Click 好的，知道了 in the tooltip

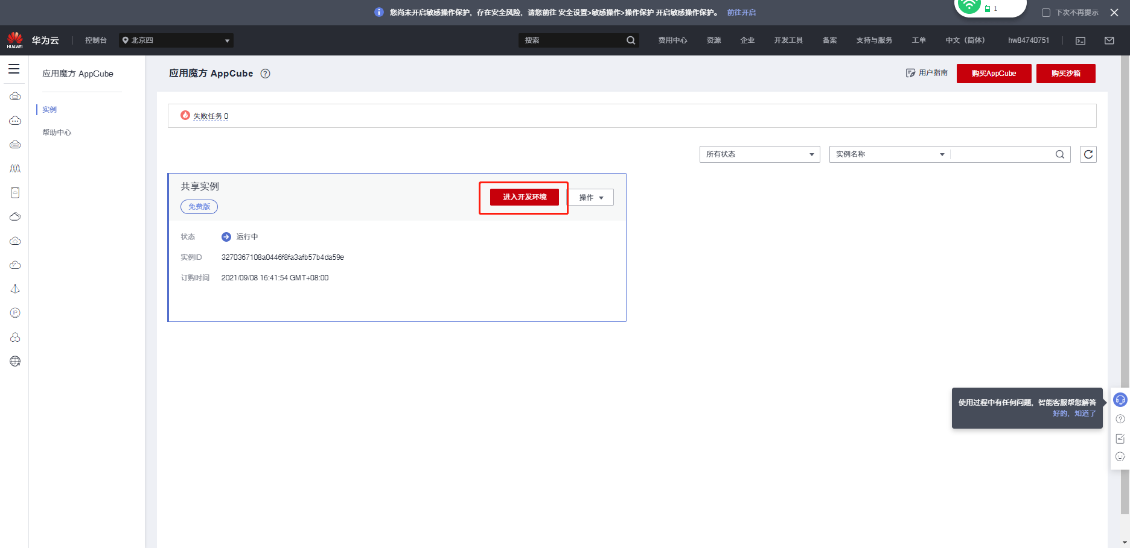[1074, 414]
